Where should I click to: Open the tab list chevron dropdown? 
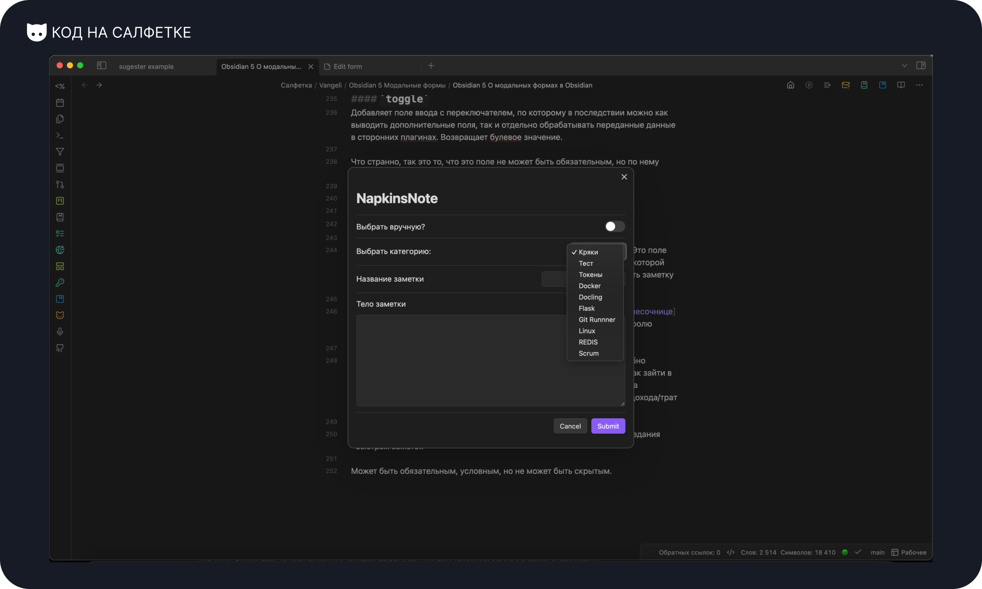pos(905,65)
